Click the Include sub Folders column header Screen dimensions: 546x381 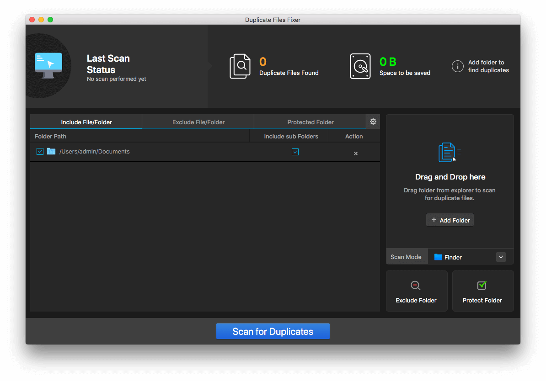[291, 137]
